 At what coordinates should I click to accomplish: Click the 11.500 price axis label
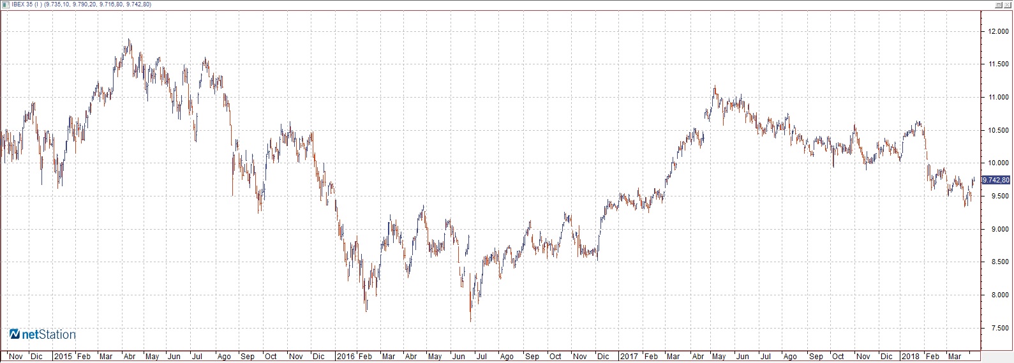tap(998, 64)
